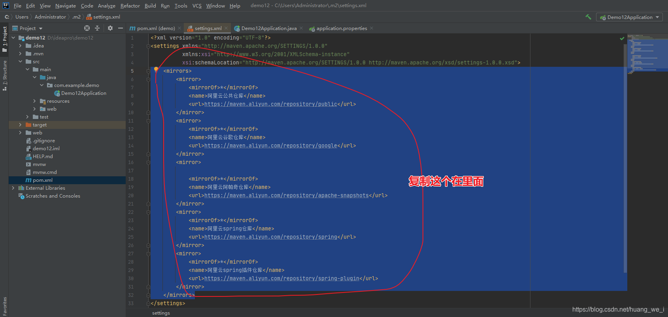
Task: Expand External Libraries node
Action: pyautogui.click(x=13, y=188)
